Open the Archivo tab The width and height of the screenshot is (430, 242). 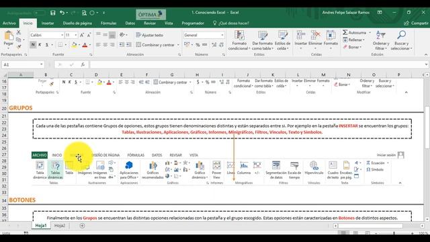tap(9, 24)
